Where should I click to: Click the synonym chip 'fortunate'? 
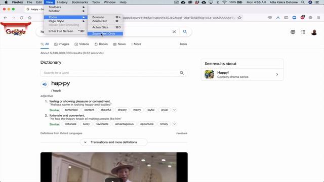[x=70, y=124]
